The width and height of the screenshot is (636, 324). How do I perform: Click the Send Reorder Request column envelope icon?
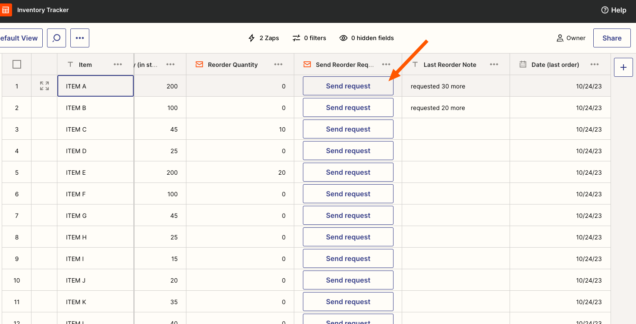click(307, 64)
